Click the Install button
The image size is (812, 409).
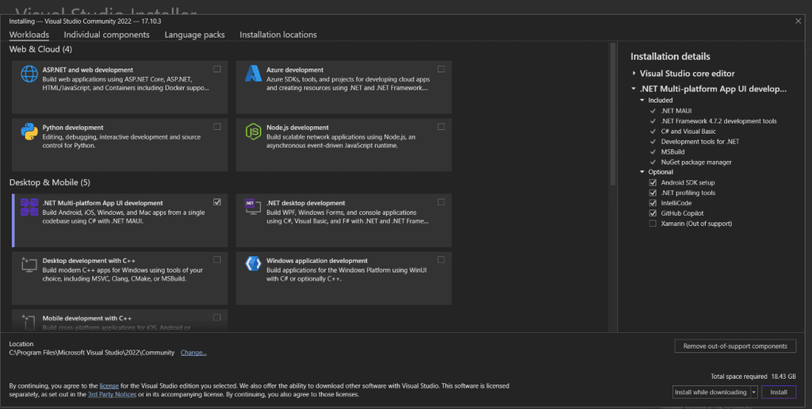779,392
